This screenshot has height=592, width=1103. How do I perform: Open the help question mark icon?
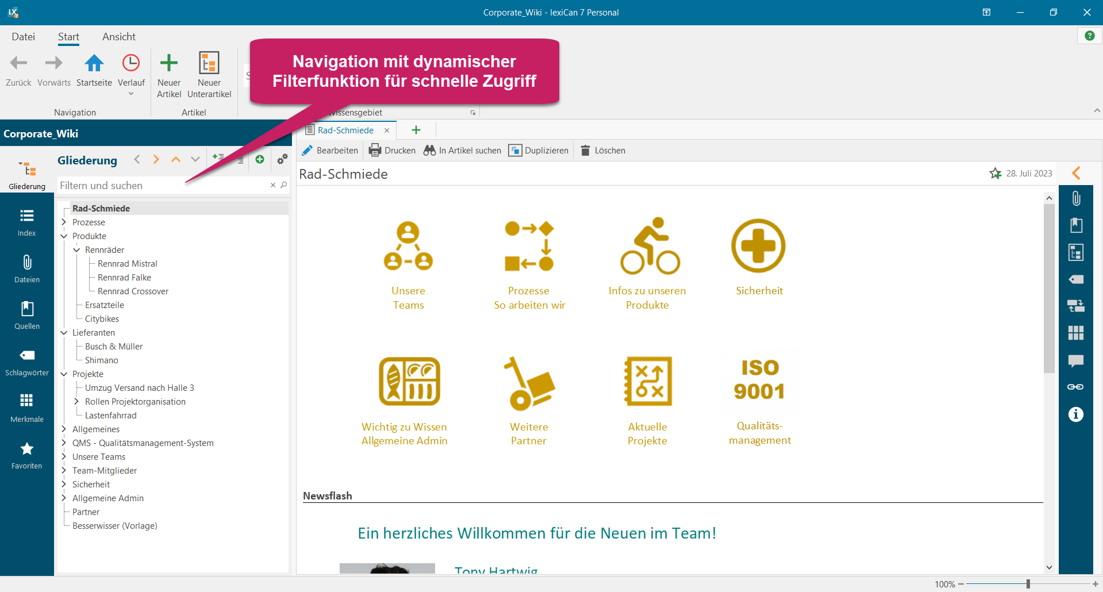click(x=1089, y=36)
